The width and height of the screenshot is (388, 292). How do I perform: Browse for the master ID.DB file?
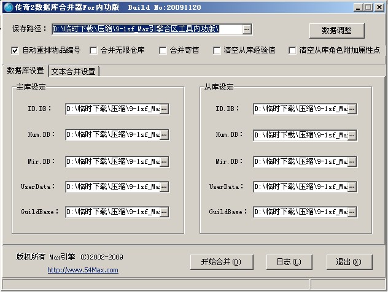point(164,109)
